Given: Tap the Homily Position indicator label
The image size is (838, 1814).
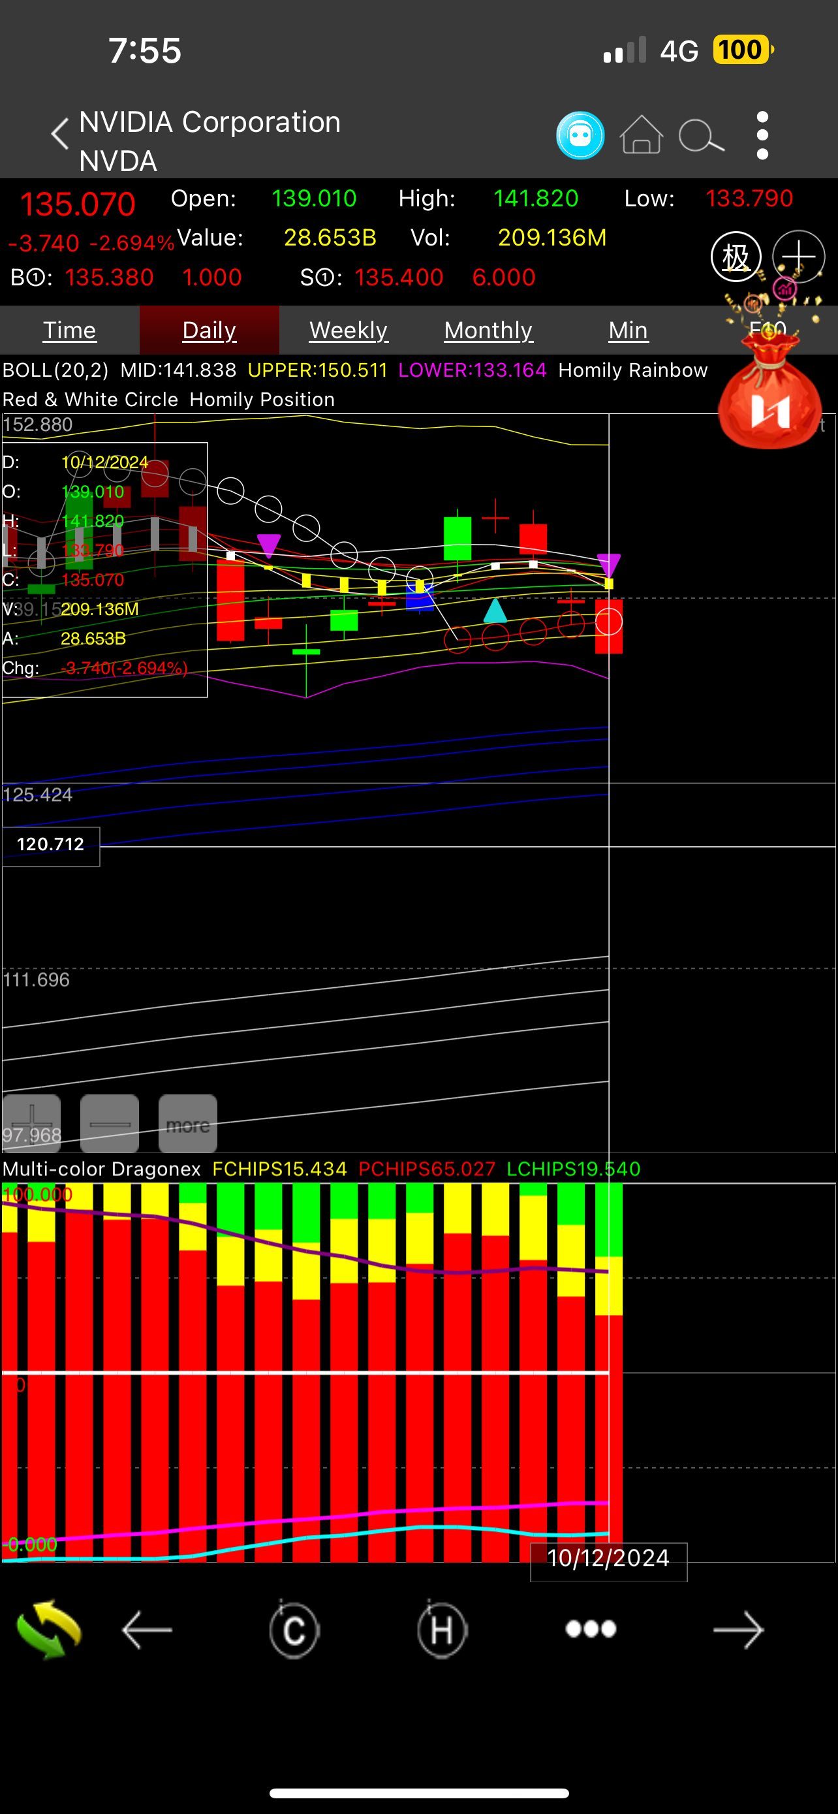Looking at the screenshot, I should tap(262, 400).
